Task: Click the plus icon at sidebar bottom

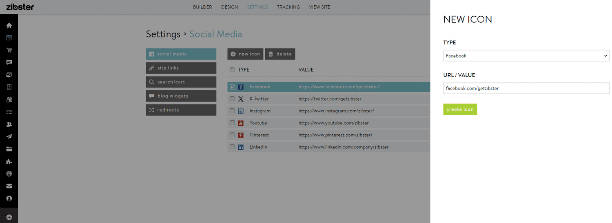Action: [9, 217]
